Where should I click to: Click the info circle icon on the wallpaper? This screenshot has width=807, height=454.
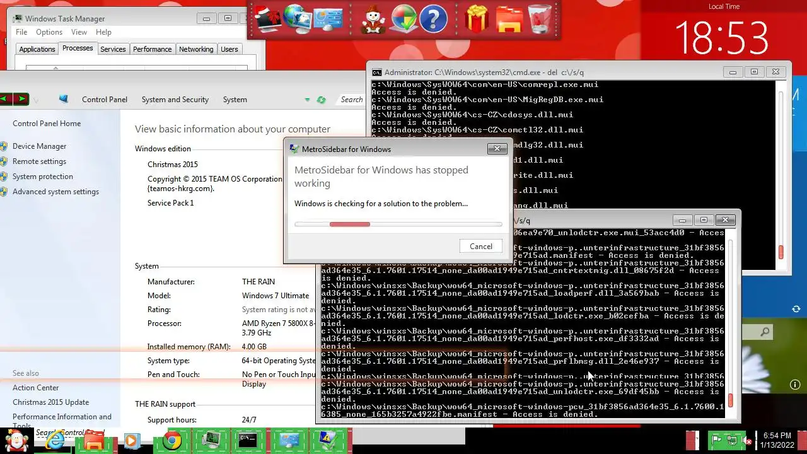point(795,384)
